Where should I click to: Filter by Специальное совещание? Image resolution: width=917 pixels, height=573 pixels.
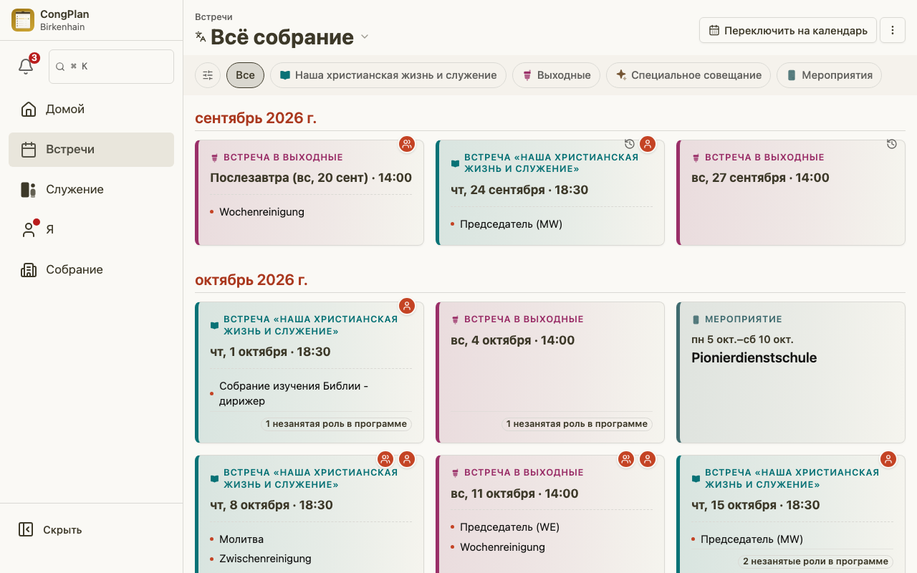(x=688, y=75)
